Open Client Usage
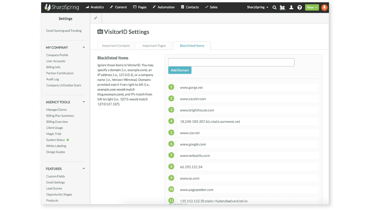Screen dimensions: 373x210 click(x=55, y=128)
